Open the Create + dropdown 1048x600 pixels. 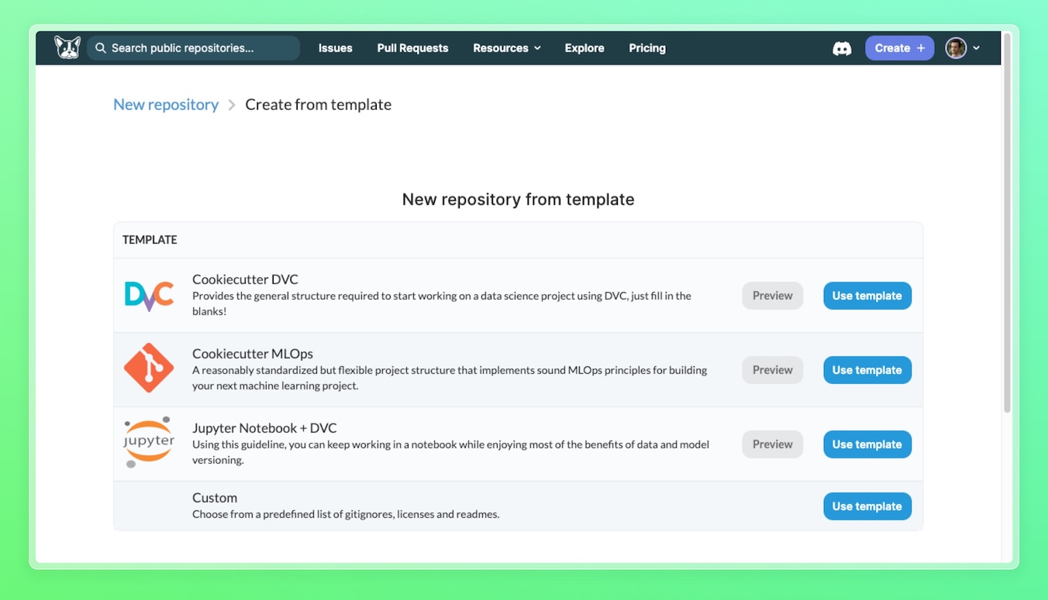pos(899,48)
